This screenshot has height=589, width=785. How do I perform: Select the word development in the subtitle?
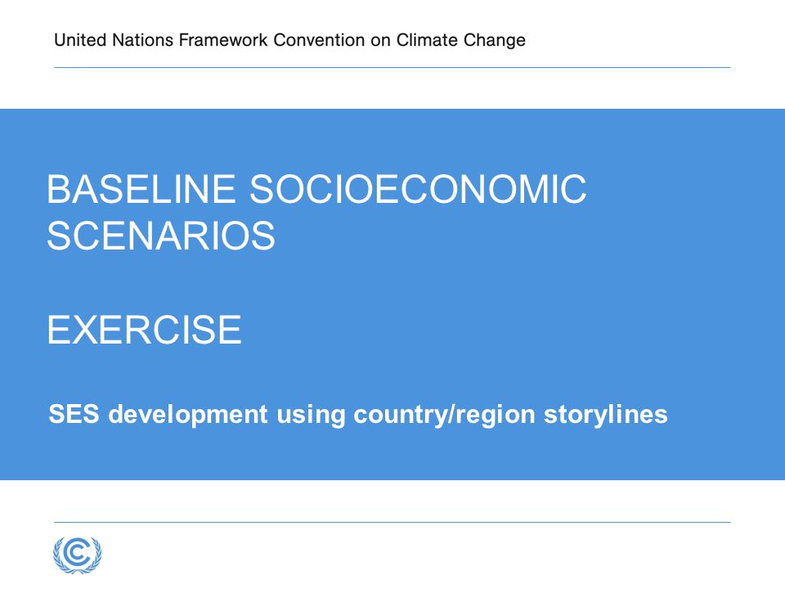tap(188, 416)
